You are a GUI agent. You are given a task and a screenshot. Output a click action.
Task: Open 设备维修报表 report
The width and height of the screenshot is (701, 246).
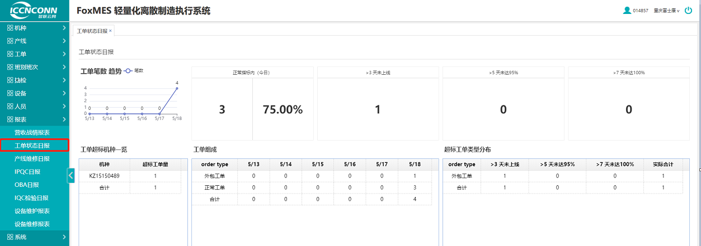pyautogui.click(x=32, y=224)
